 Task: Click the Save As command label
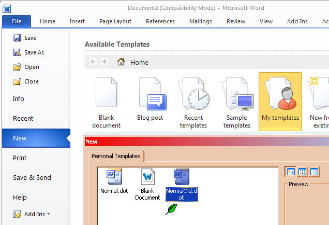[x=34, y=52]
